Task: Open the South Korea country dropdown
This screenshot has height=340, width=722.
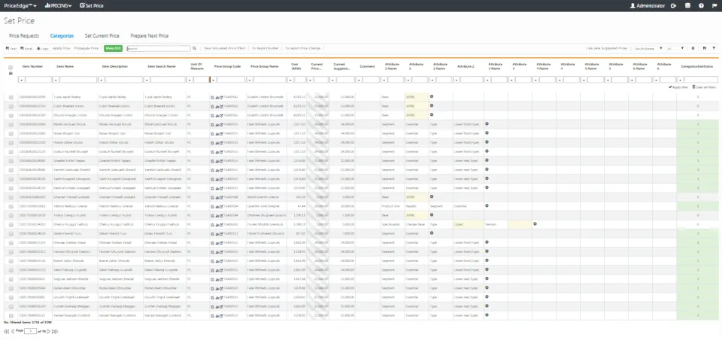Action: 648,48
